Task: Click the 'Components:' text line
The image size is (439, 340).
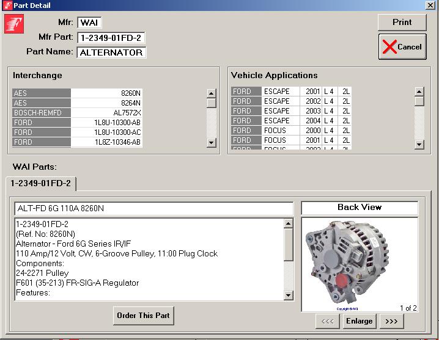Action: [x=40, y=263]
